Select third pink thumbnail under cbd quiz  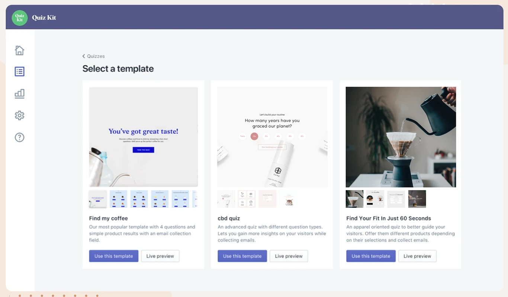268,199
